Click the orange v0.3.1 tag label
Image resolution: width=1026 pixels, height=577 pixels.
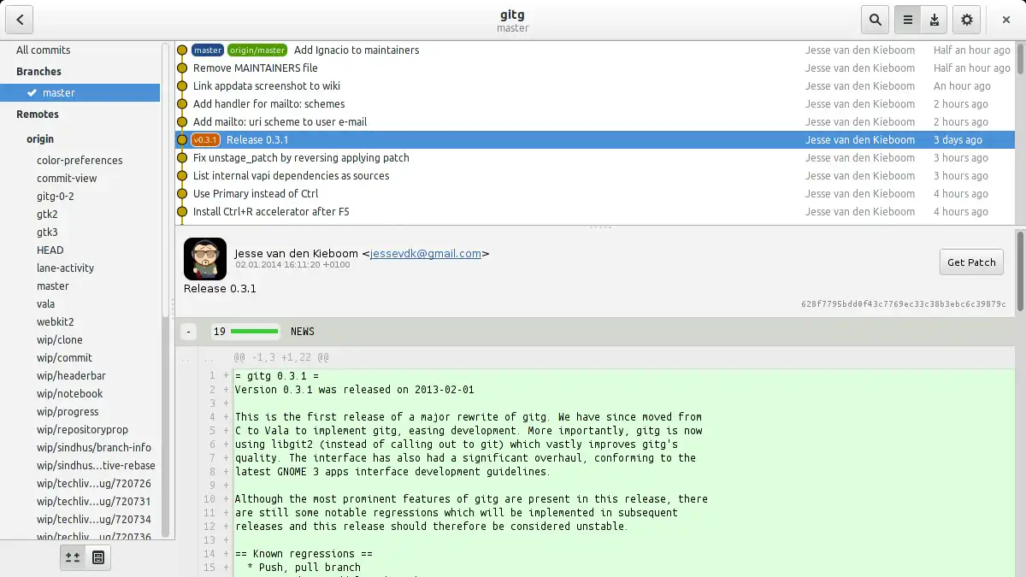pyautogui.click(x=206, y=139)
